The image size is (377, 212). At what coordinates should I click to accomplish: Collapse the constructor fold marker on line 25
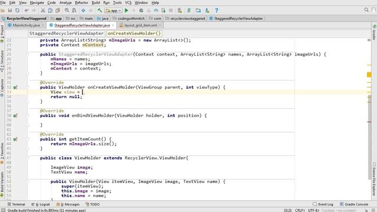pyautogui.click(x=28, y=55)
